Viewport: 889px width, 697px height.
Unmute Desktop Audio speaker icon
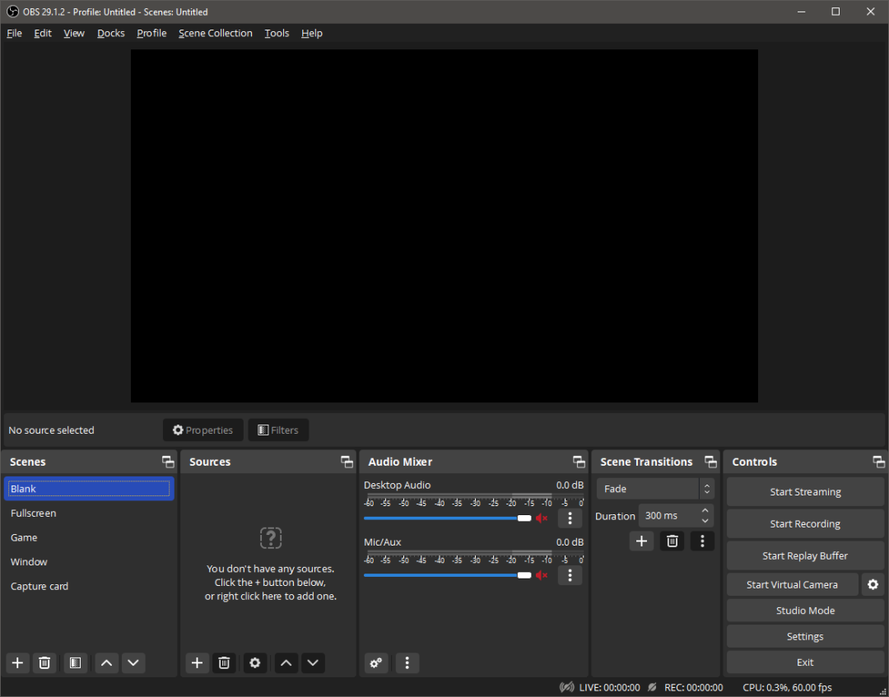[x=542, y=518]
